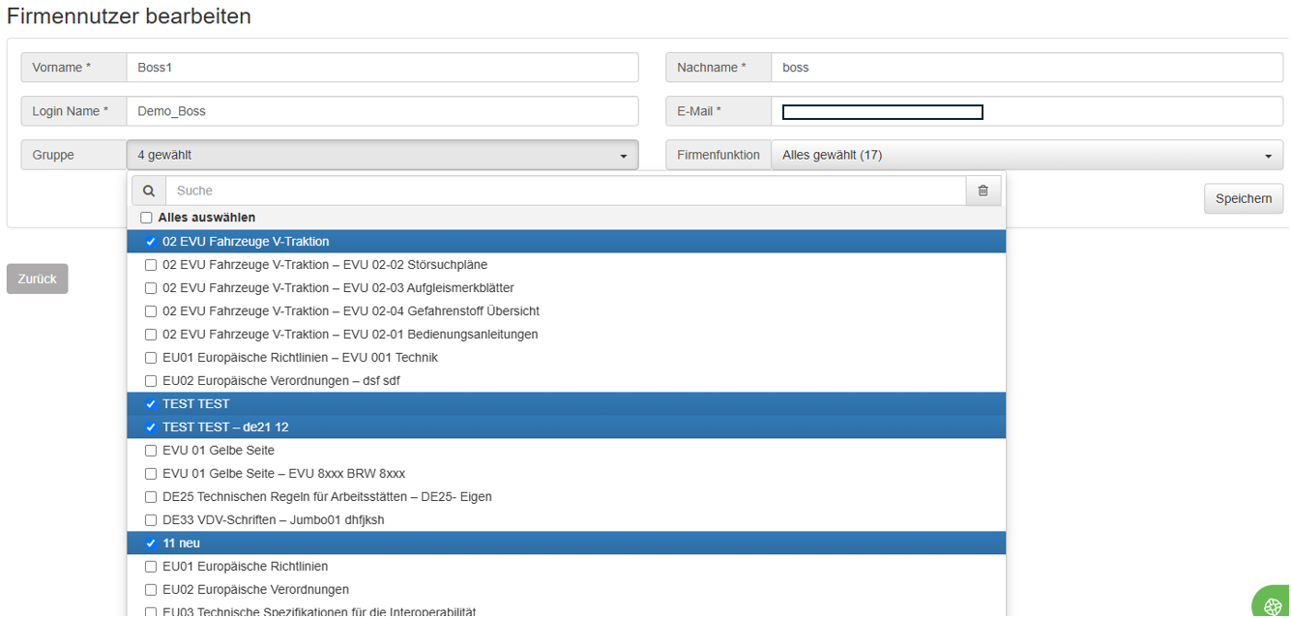Viewport: 1291px width, 618px height.
Task: Click into the Login Name field
Action: (382, 111)
